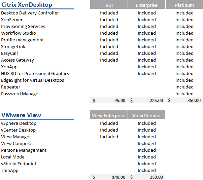This screenshot has width=203, height=180.
Task: Select the Repeater row label
Action: tap(11, 87)
